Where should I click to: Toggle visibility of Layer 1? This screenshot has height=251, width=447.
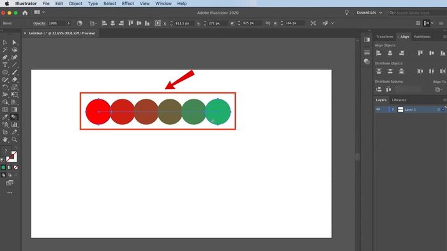378,110
